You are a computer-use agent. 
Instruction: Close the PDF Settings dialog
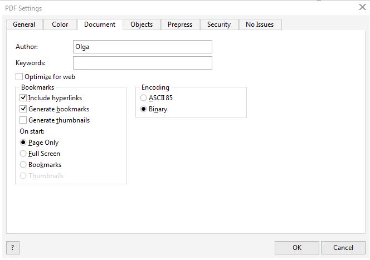[x=362, y=7]
